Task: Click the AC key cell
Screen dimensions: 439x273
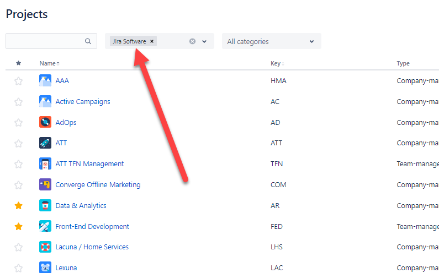Action: coord(275,102)
